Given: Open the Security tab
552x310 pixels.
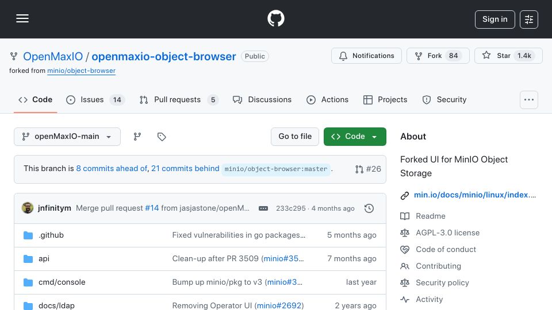Looking at the screenshot, I should tap(444, 100).
